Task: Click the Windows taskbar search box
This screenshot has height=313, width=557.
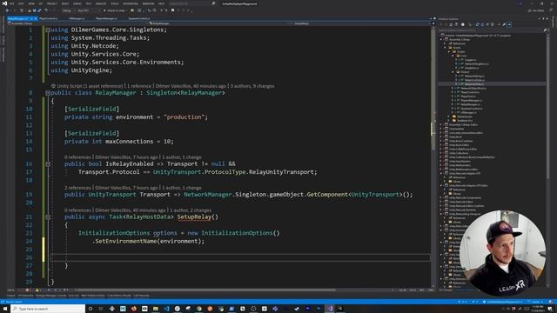Action: pos(48,309)
